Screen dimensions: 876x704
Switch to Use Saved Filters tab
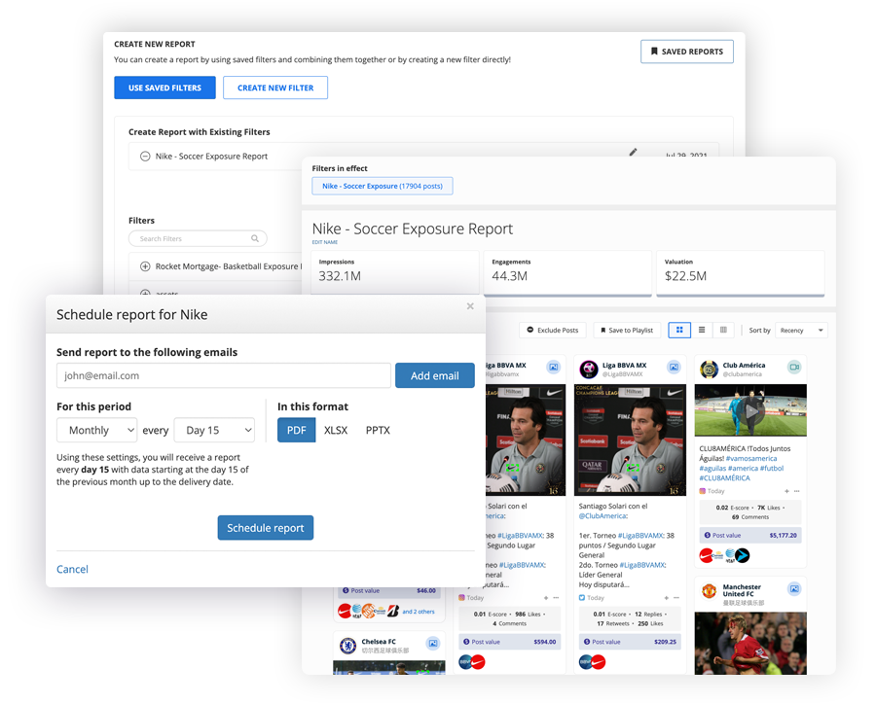[x=164, y=88]
